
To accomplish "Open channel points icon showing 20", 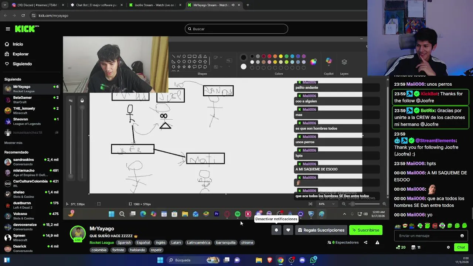I will pos(401,247).
